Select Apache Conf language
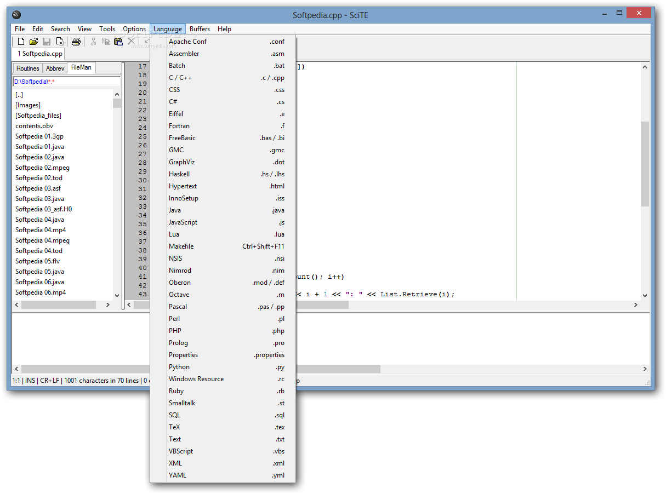 (x=223, y=42)
